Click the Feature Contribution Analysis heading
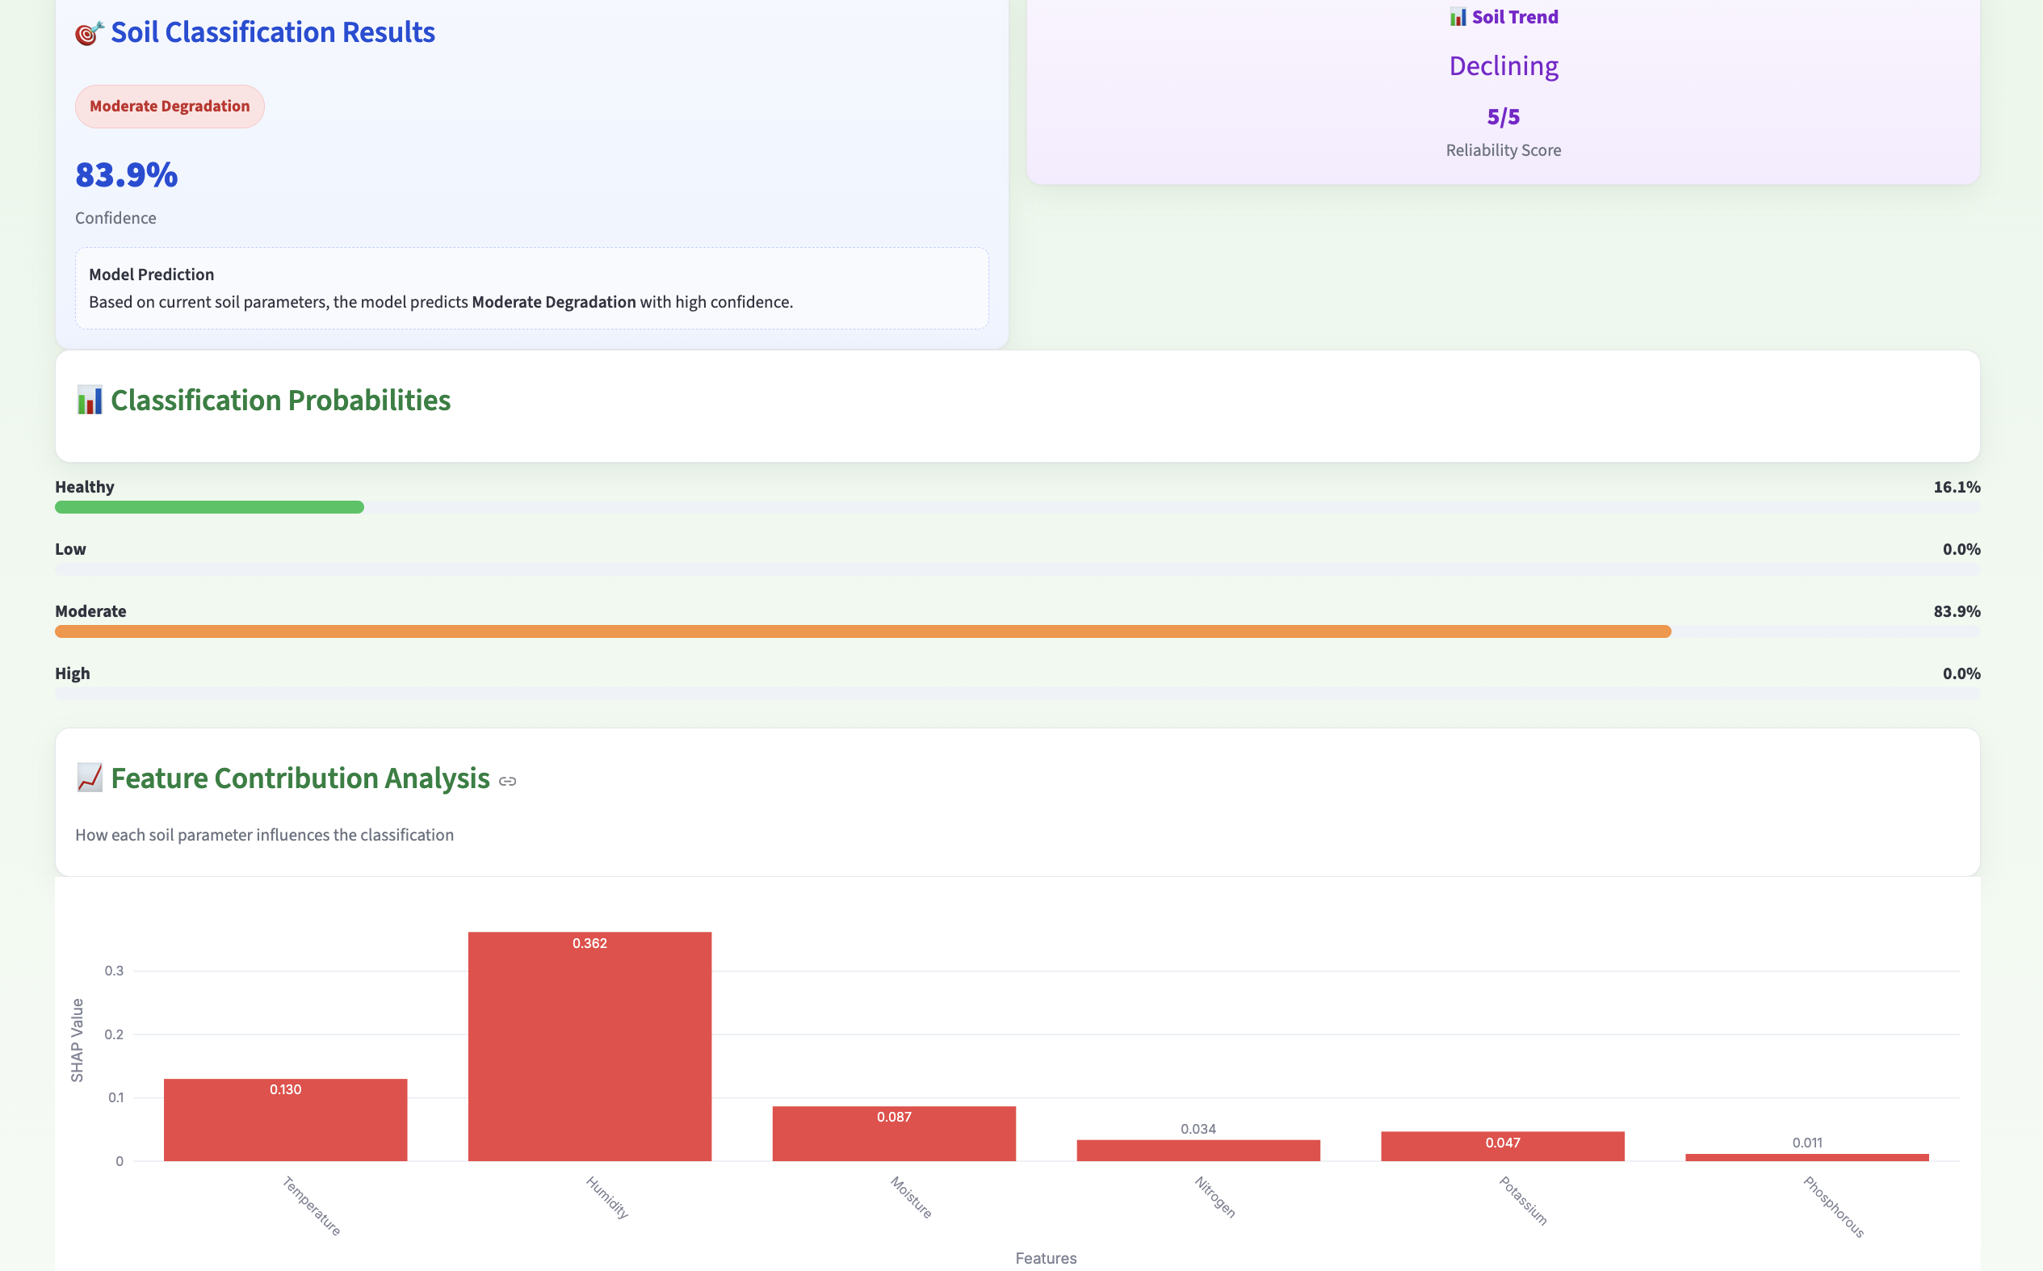This screenshot has width=2043, height=1271. (300, 778)
